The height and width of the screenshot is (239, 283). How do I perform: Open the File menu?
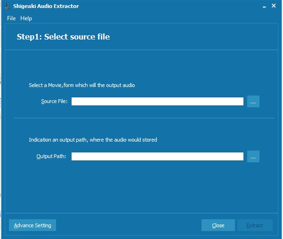click(x=11, y=18)
